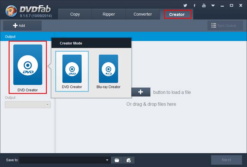Expand the Save to path dropdown
The height and width of the screenshot is (167, 247).
click(107, 160)
